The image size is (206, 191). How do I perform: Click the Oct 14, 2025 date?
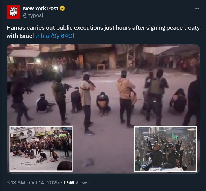click(44, 183)
